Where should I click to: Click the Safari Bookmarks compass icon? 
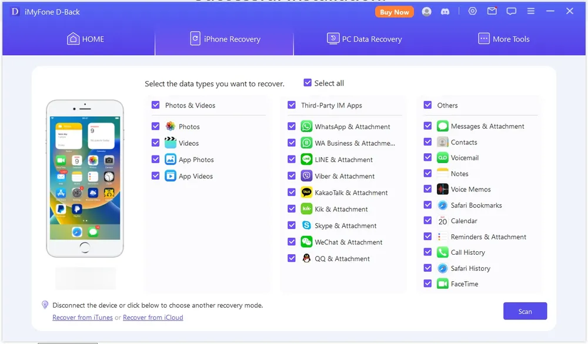443,205
